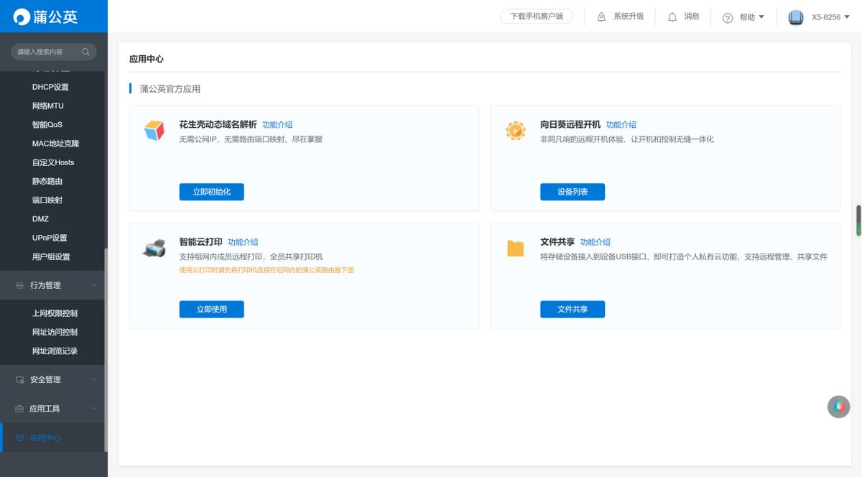Open 上网权限控制 under 行为管理

point(55,313)
